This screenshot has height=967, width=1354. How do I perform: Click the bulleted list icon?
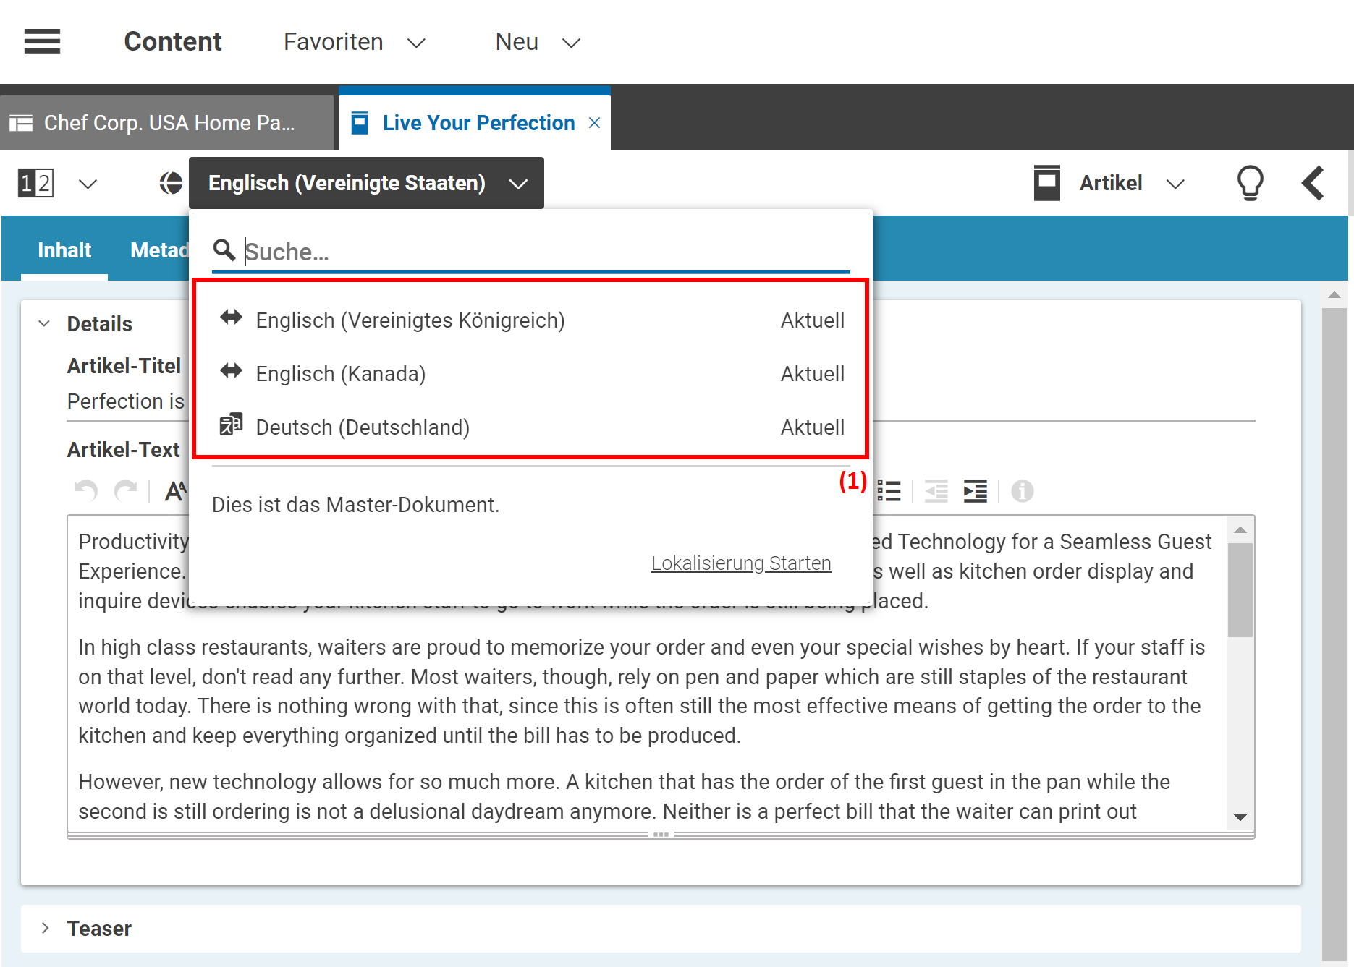tap(889, 491)
